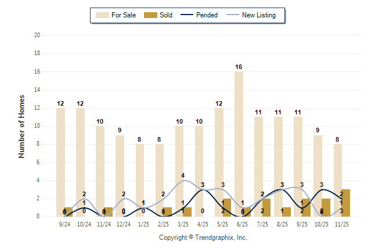Click the 11/25 Sold bar
This screenshot has height=252, width=375.
[x=345, y=203]
